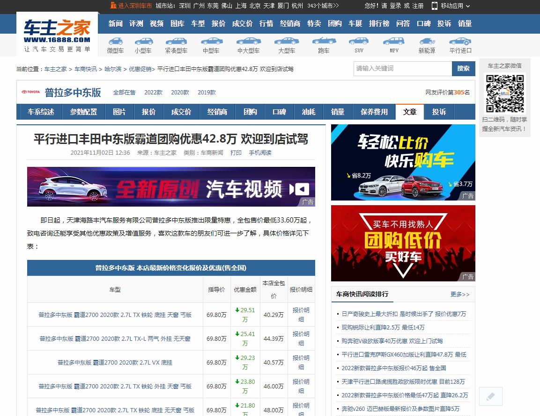
Task: Open the 评测 main navigation item
Action: point(136,23)
